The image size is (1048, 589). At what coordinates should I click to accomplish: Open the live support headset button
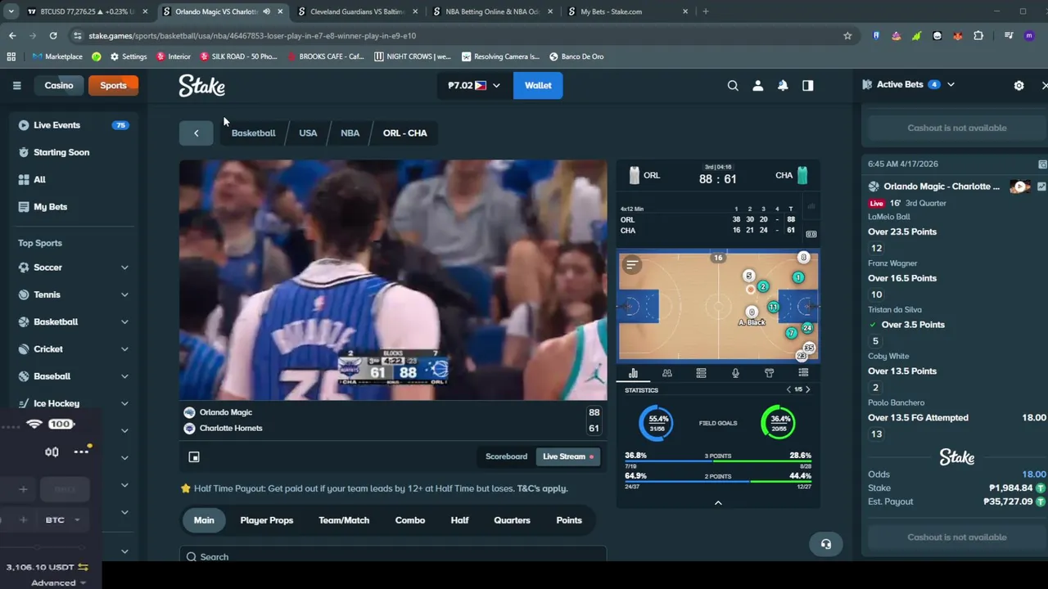[825, 544]
